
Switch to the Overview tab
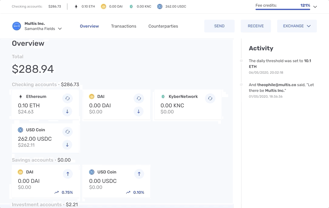click(90, 26)
